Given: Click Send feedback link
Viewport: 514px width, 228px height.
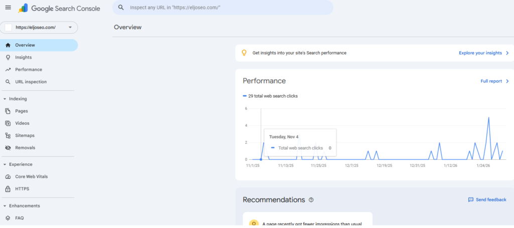Looking at the screenshot, I should [x=491, y=199].
